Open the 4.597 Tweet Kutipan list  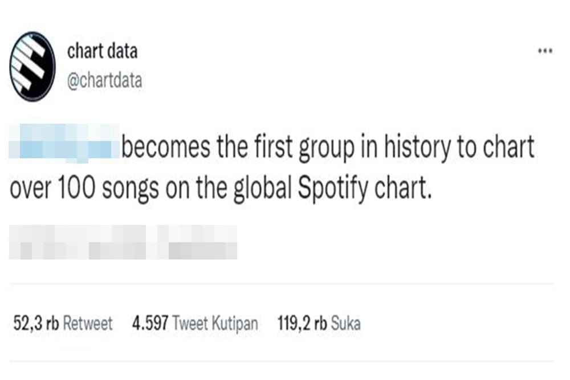click(x=196, y=323)
